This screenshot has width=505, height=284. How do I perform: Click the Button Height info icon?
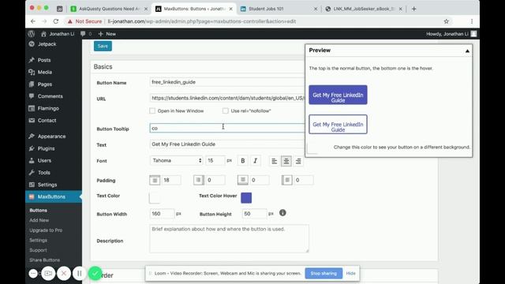282,213
